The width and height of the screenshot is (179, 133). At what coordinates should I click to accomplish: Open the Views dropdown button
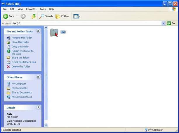77,16
